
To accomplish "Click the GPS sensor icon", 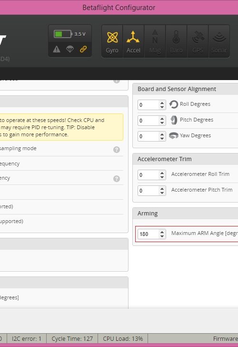I will [198, 41].
